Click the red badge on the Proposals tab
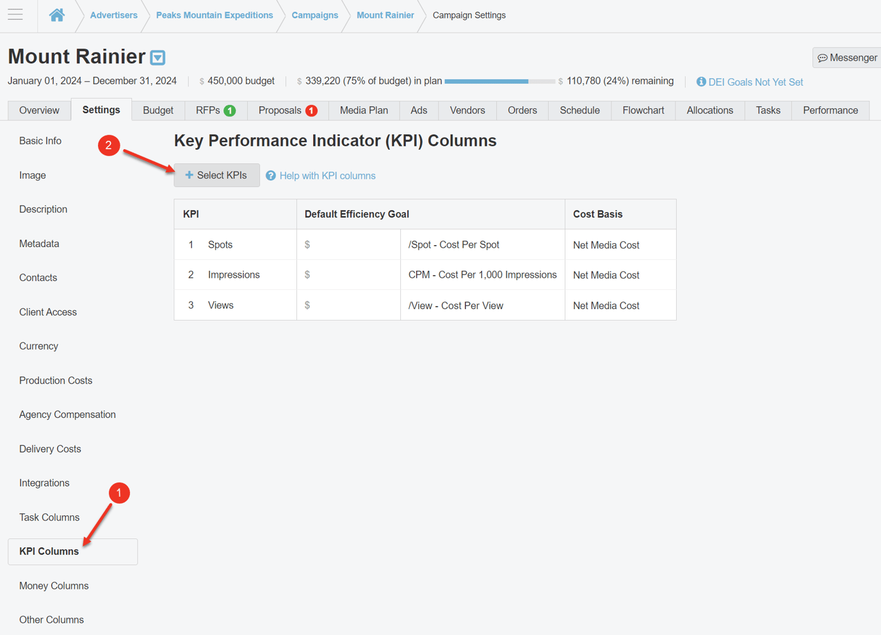Image resolution: width=881 pixels, height=635 pixels. point(311,110)
